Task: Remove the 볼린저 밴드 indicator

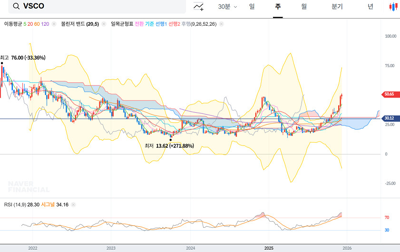Action: coord(104,24)
